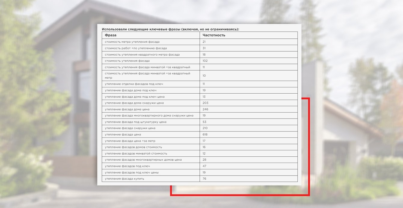Image resolution: width=403 pixels, height=208 pixels.
Task: Click the frequency value 47
Action: 204,166
